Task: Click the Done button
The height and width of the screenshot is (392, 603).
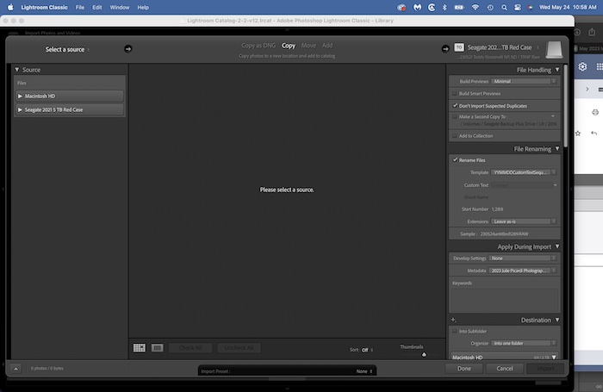Action: [463, 368]
